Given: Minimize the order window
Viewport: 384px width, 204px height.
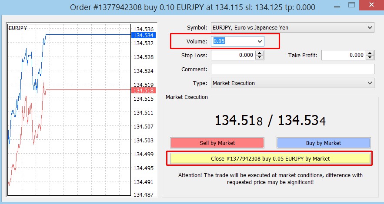Looking at the screenshot, I should [x=337, y=7].
